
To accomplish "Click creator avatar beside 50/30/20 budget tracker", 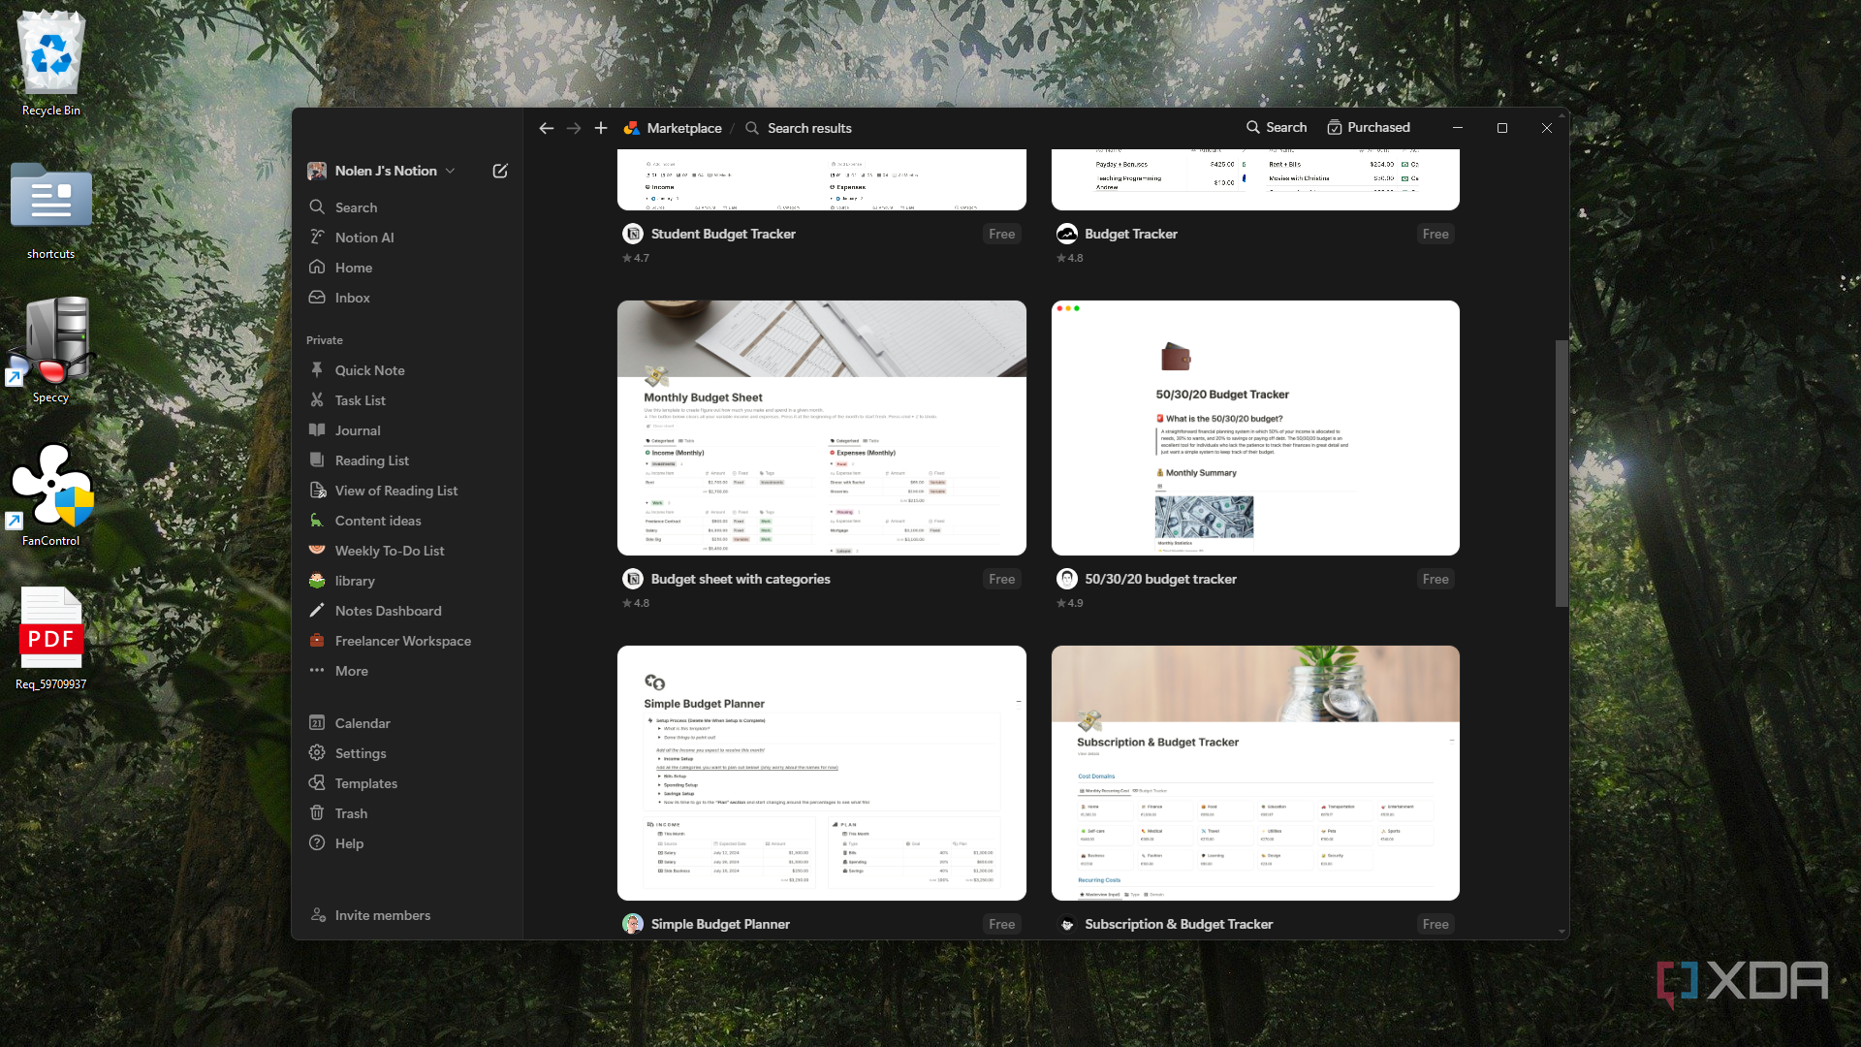I will pos(1067,579).
